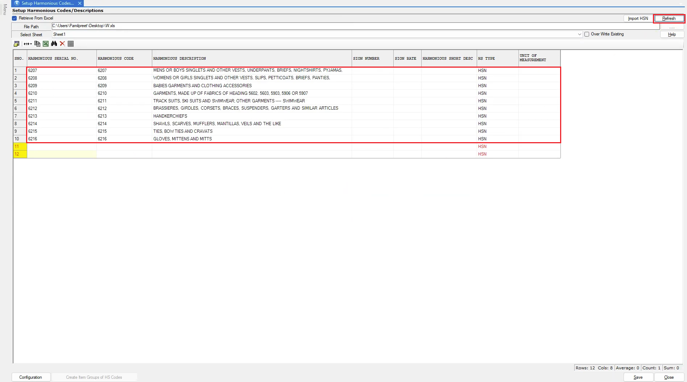Close the Setup Harmonious Codes tab
Screen dimensions: 687x382
click(x=80, y=3)
